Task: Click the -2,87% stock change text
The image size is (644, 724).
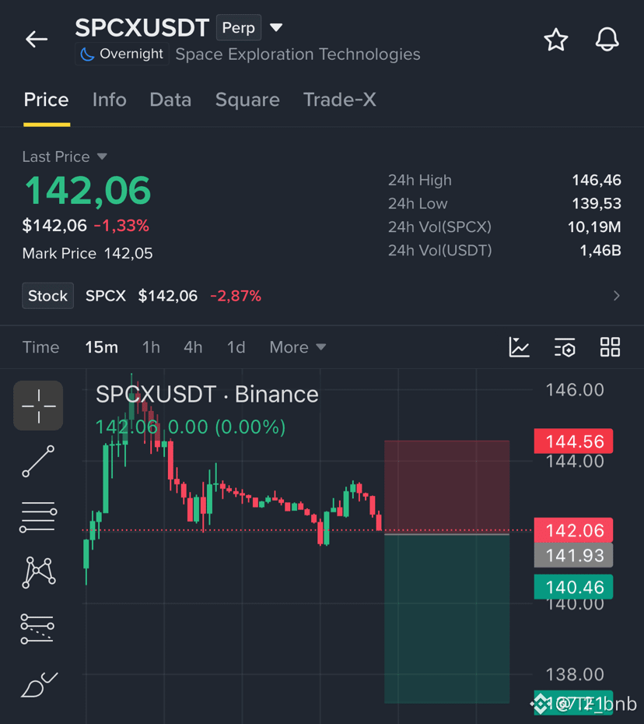Action: pyautogui.click(x=236, y=296)
